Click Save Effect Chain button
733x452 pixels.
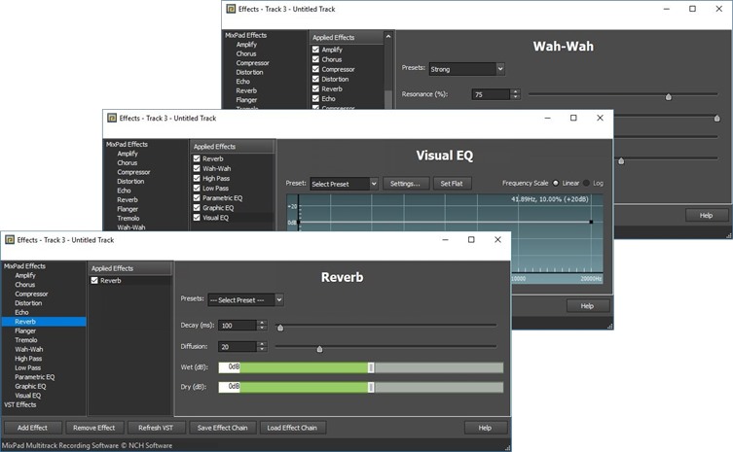point(223,428)
